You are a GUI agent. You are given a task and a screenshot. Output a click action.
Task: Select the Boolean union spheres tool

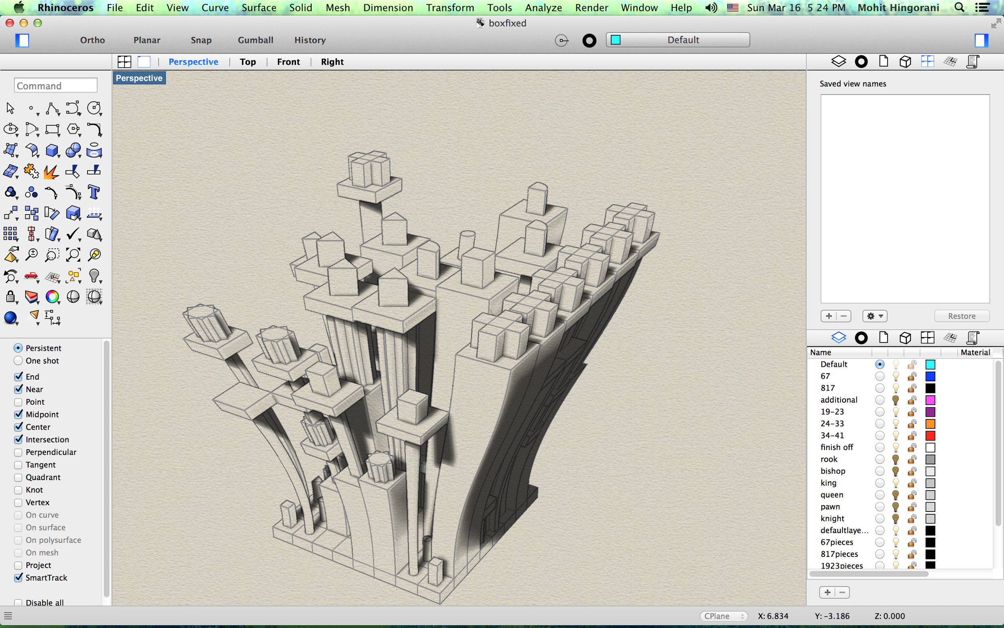point(73,150)
